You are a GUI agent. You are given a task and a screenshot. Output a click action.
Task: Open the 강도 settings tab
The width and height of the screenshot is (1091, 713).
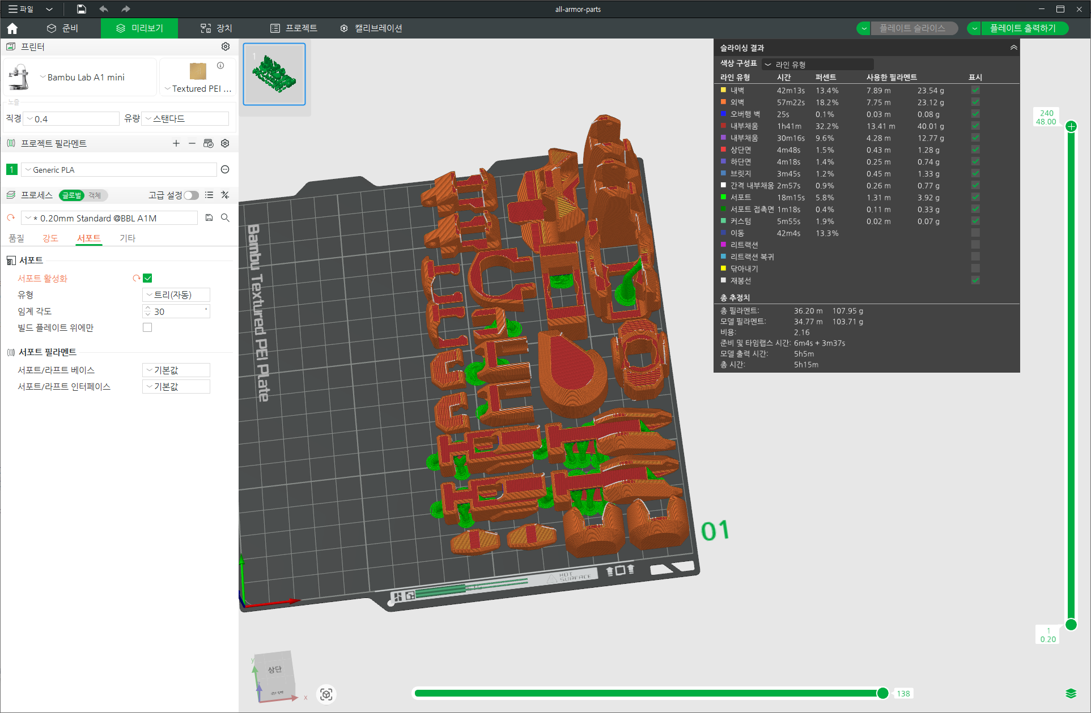click(50, 238)
